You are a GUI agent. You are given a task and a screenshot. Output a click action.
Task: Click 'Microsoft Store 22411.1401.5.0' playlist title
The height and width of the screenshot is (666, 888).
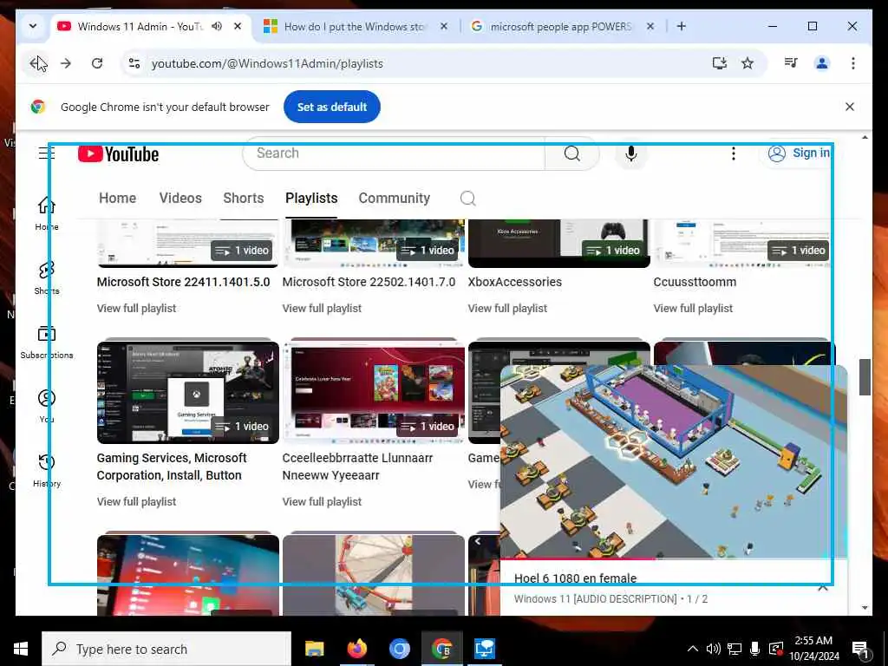pos(184,282)
